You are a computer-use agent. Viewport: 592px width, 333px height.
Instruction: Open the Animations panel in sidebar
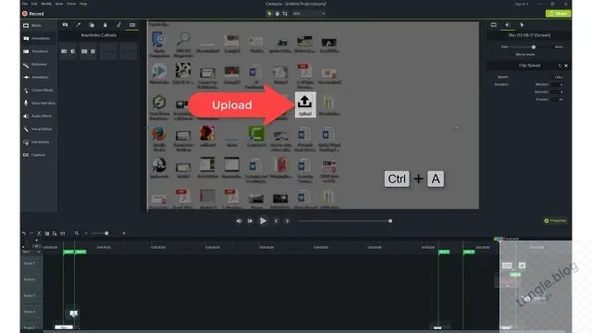(x=36, y=78)
